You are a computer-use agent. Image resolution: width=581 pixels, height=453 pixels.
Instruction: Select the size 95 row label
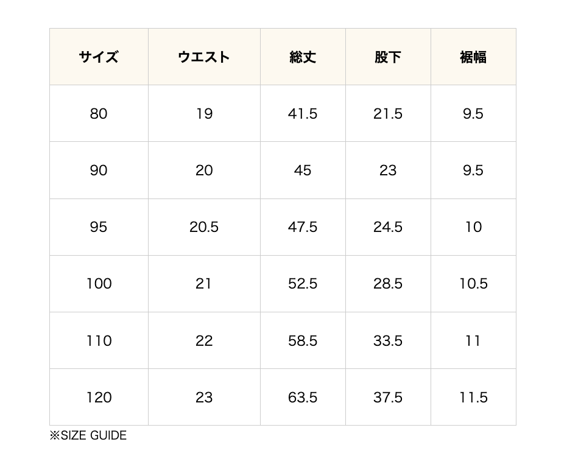click(x=99, y=227)
